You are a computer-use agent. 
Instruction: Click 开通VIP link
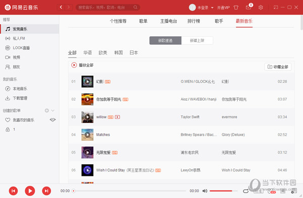click(x=223, y=8)
